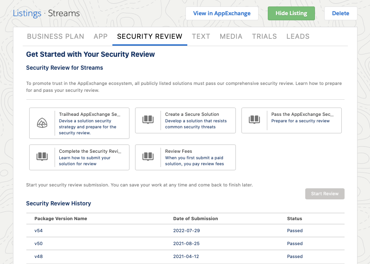This screenshot has height=264, width=370.
Task: Open the Media tab
Action: point(231,36)
